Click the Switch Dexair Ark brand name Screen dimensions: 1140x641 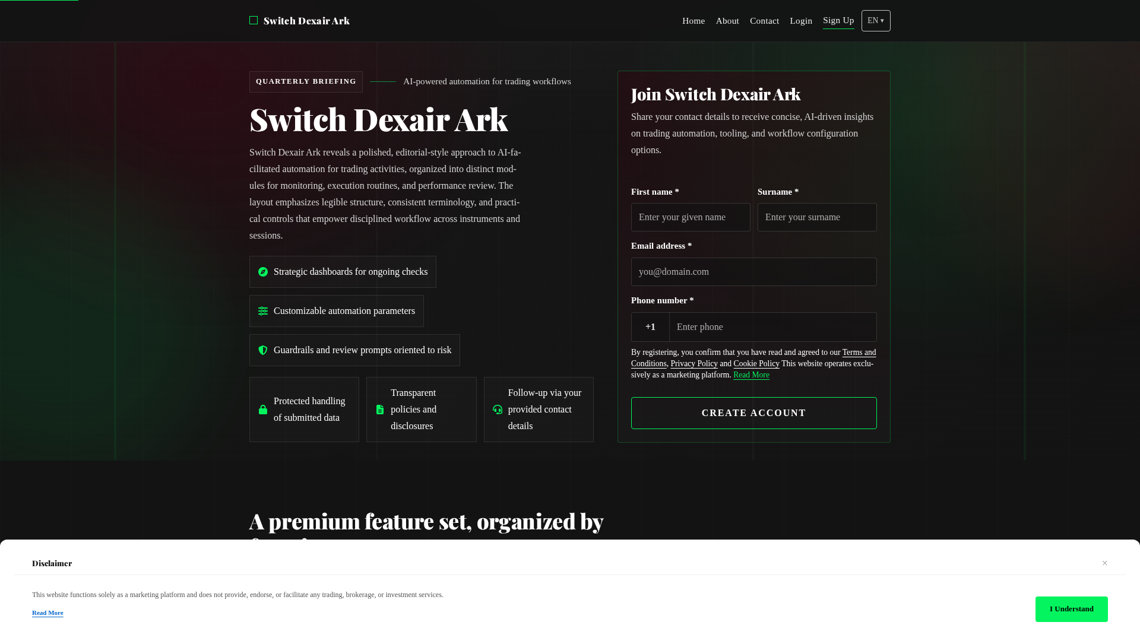tap(306, 21)
